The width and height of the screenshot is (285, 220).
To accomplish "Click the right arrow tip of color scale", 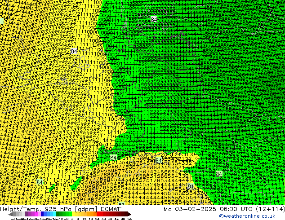I will (129, 214).
